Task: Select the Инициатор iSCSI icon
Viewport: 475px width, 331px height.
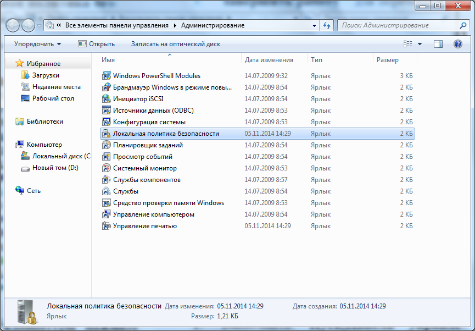Action: tap(106, 98)
